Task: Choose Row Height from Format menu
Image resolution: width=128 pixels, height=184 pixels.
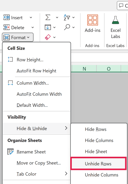Action: (36, 60)
